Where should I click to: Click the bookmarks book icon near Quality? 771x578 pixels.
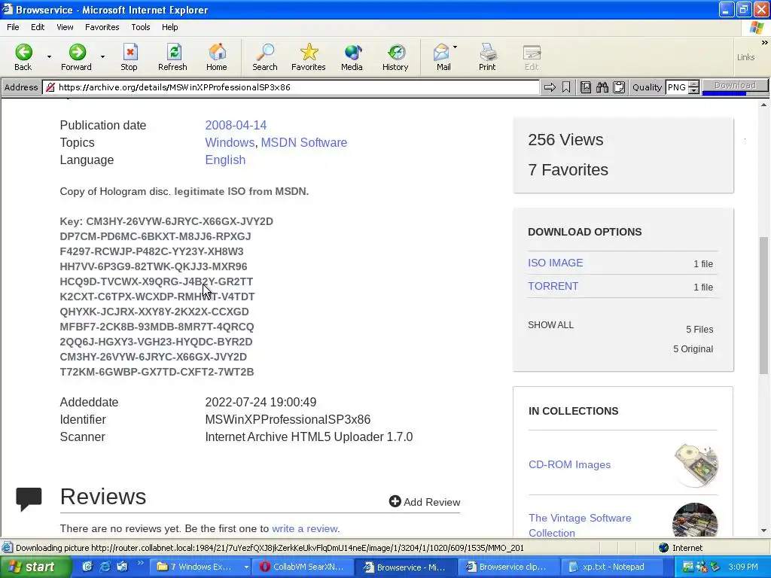(x=586, y=87)
